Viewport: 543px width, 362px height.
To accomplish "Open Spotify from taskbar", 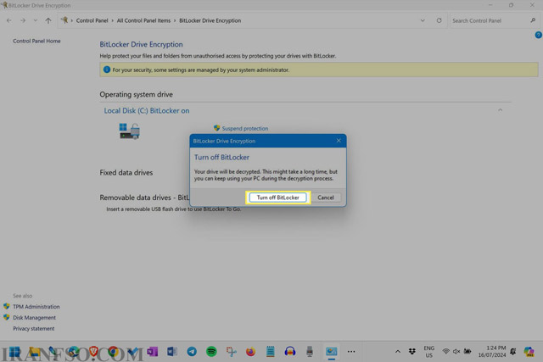I will [x=211, y=352].
